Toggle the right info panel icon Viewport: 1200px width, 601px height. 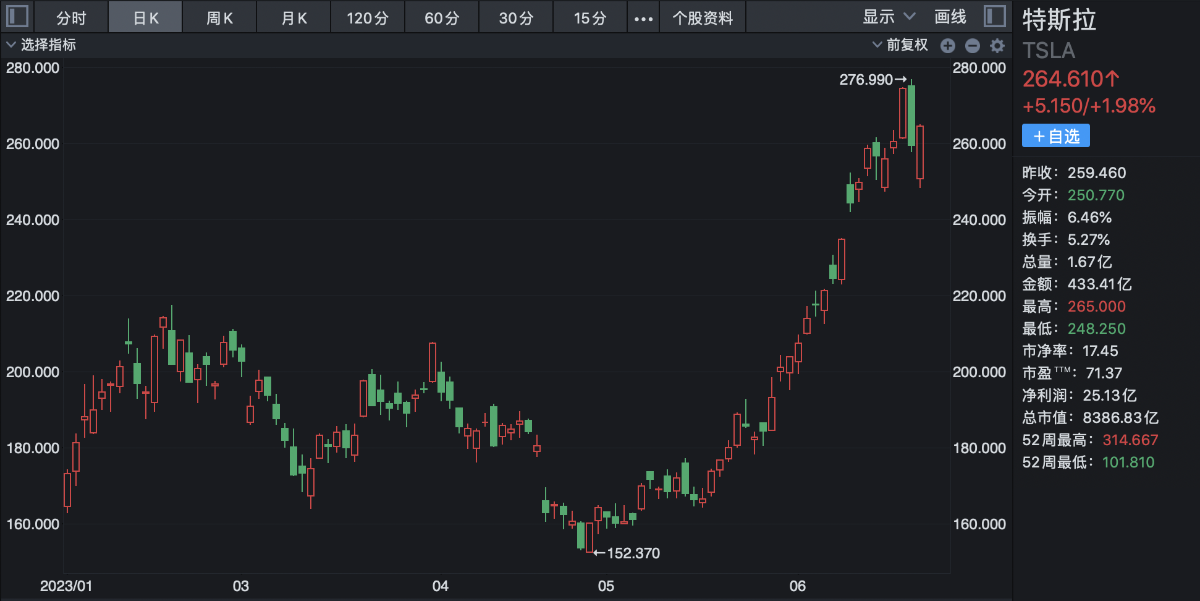994,17
